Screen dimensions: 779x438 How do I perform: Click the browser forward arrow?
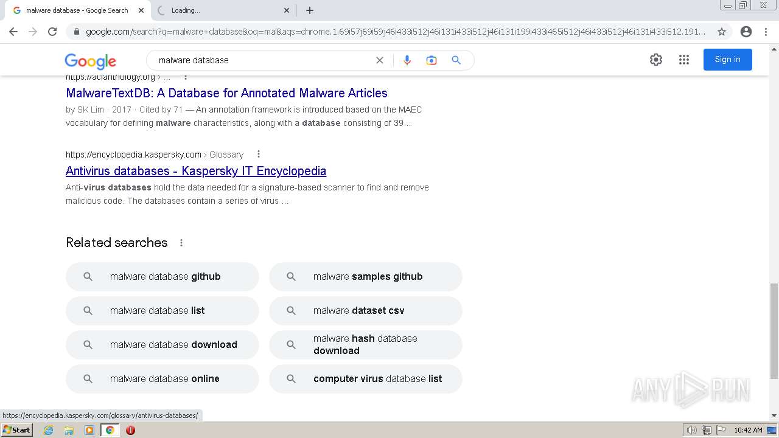click(33, 32)
